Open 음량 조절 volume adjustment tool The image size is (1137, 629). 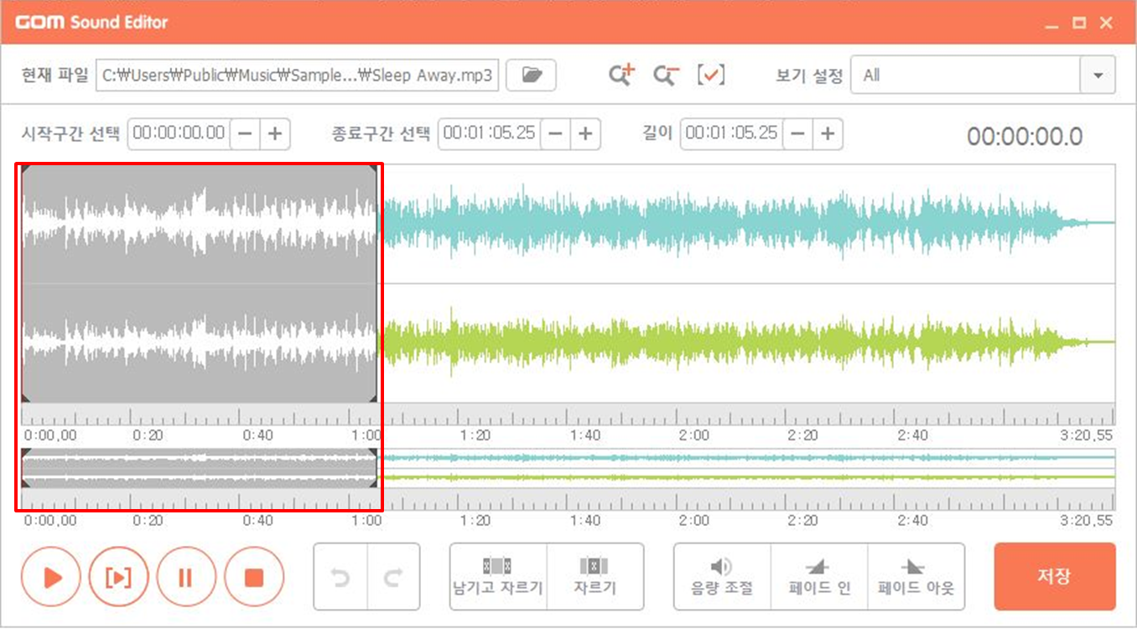[x=721, y=576]
